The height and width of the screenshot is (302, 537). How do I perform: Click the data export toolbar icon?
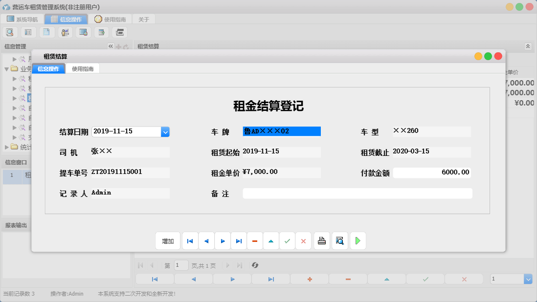tap(101, 32)
